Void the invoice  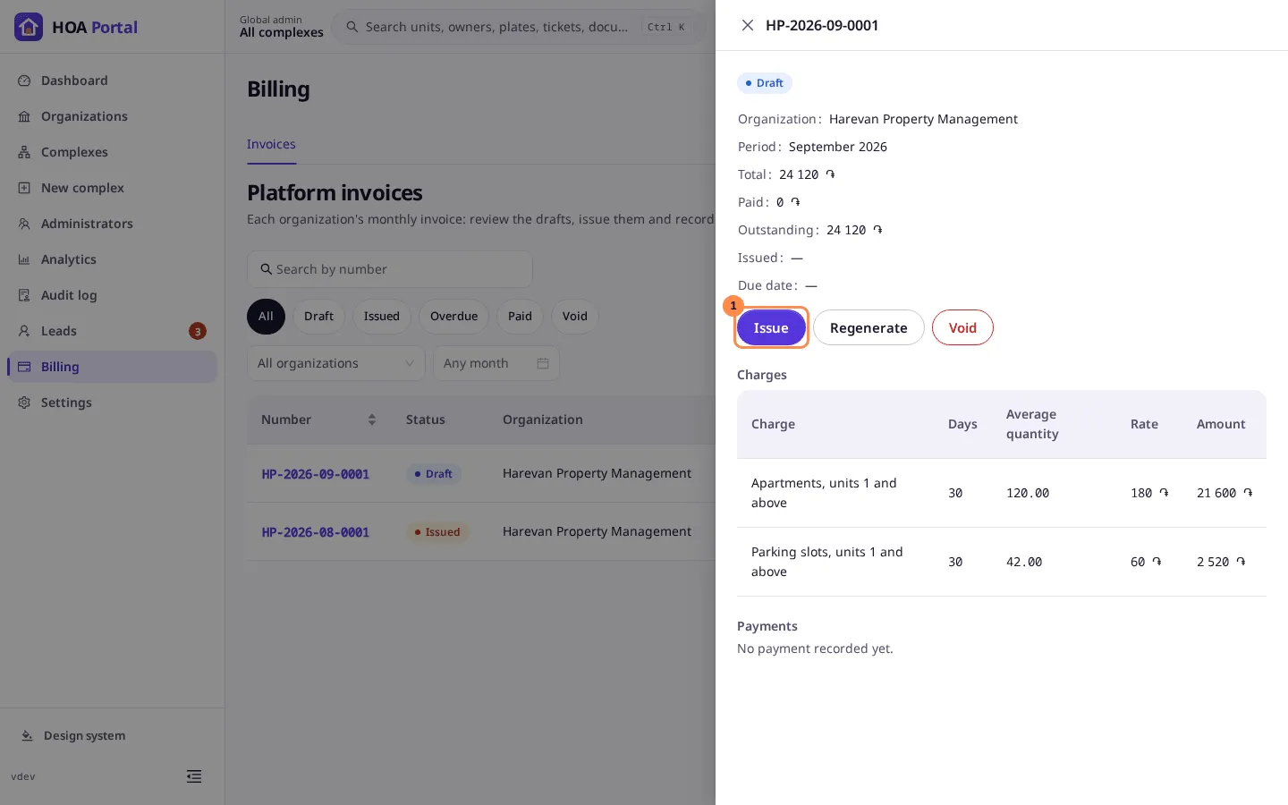(962, 327)
